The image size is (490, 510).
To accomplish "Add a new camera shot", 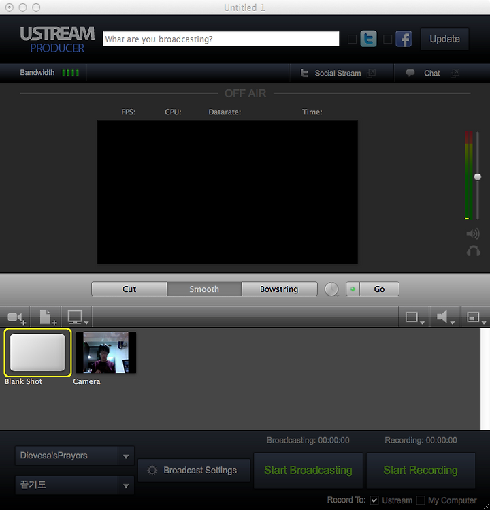I will (x=16, y=317).
